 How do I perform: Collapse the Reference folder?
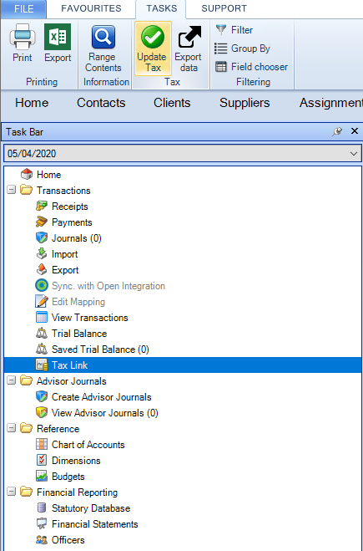(x=12, y=428)
